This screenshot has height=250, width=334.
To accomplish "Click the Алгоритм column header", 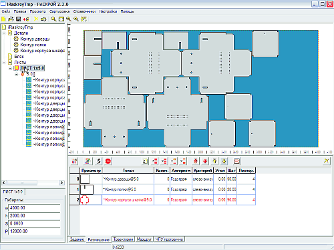I will (181, 171).
